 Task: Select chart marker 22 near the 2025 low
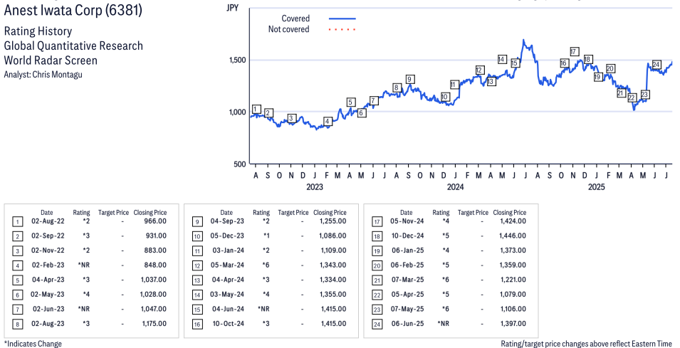632,97
